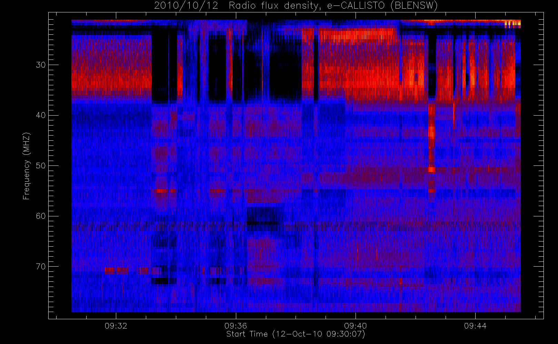Click the 50 MHz frequency tick label

click(x=41, y=166)
